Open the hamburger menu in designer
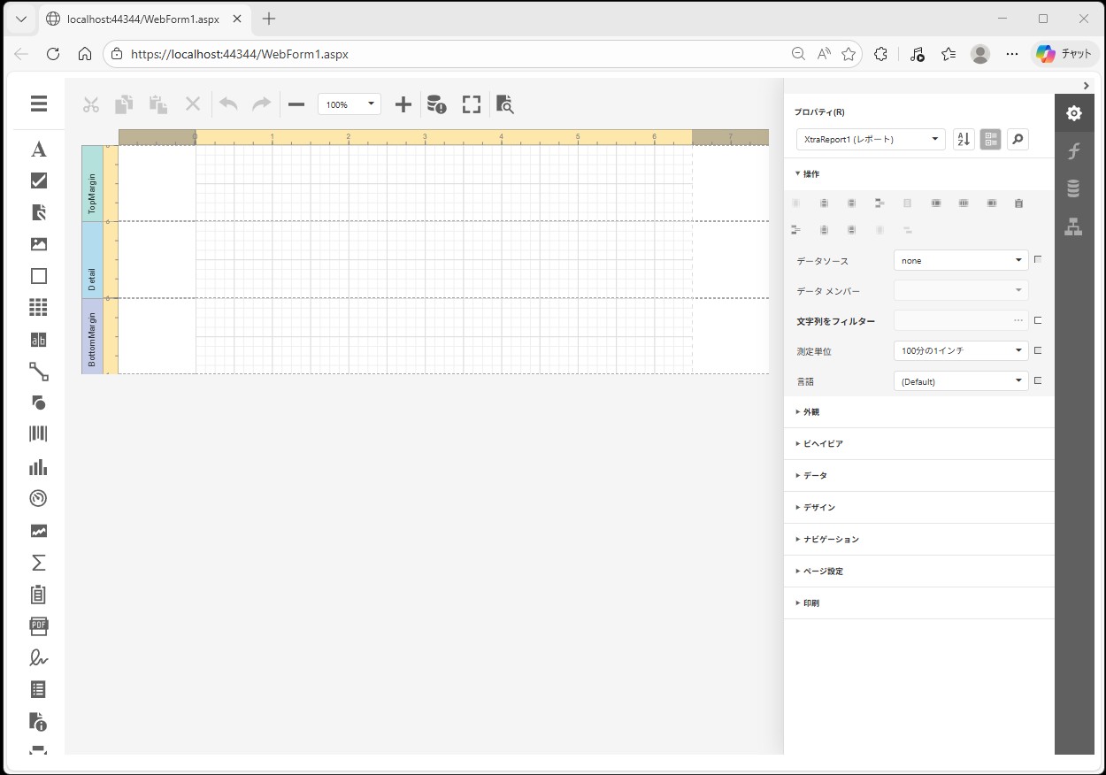This screenshot has width=1106, height=775. click(x=38, y=104)
